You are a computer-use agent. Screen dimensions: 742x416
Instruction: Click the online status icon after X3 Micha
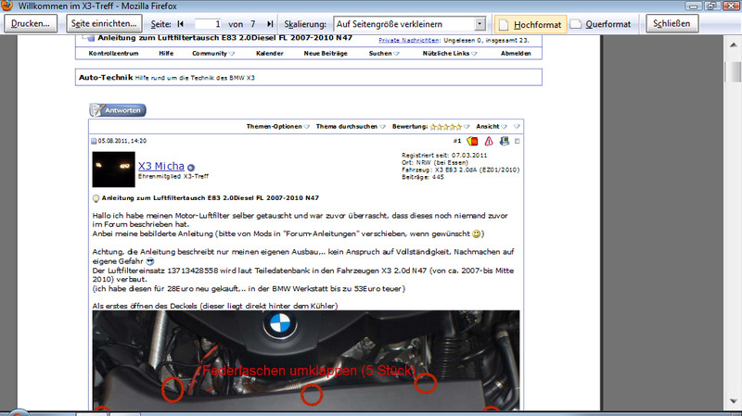(191, 167)
